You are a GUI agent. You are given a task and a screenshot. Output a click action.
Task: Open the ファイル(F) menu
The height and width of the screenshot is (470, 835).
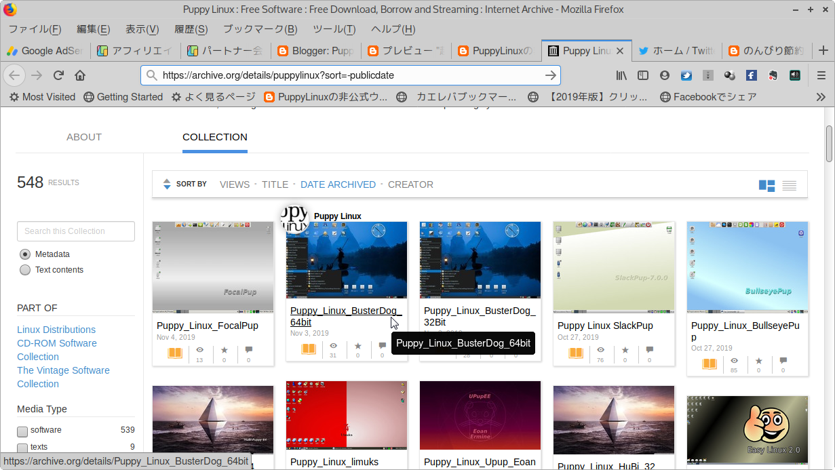click(35, 29)
